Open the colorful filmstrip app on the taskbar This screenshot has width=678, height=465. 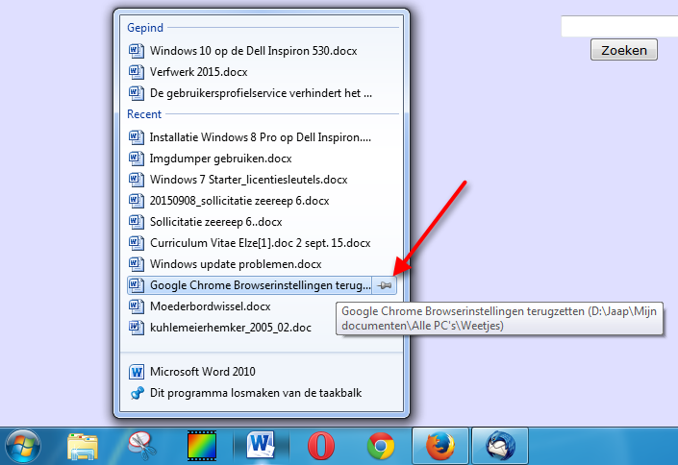[x=202, y=446]
